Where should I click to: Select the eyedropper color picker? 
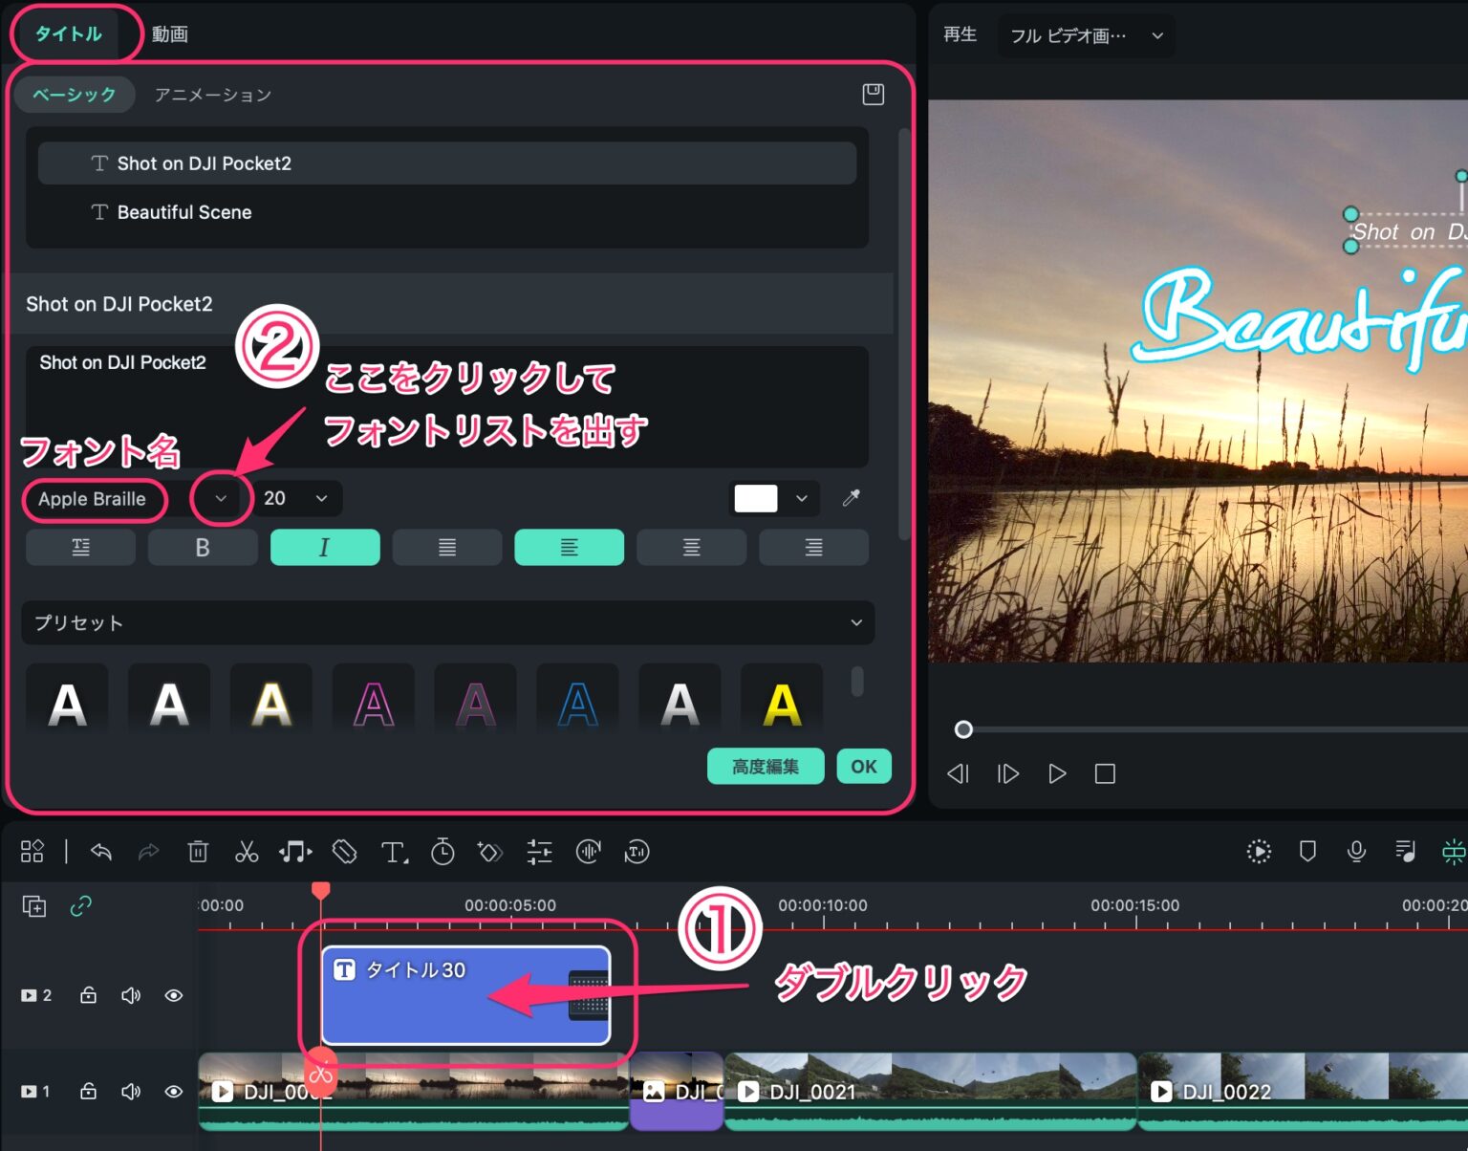pos(851,498)
